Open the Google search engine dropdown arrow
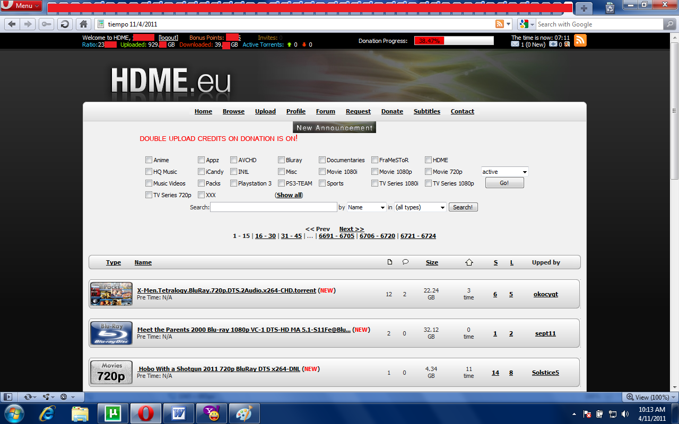The image size is (679, 424). 532,24
